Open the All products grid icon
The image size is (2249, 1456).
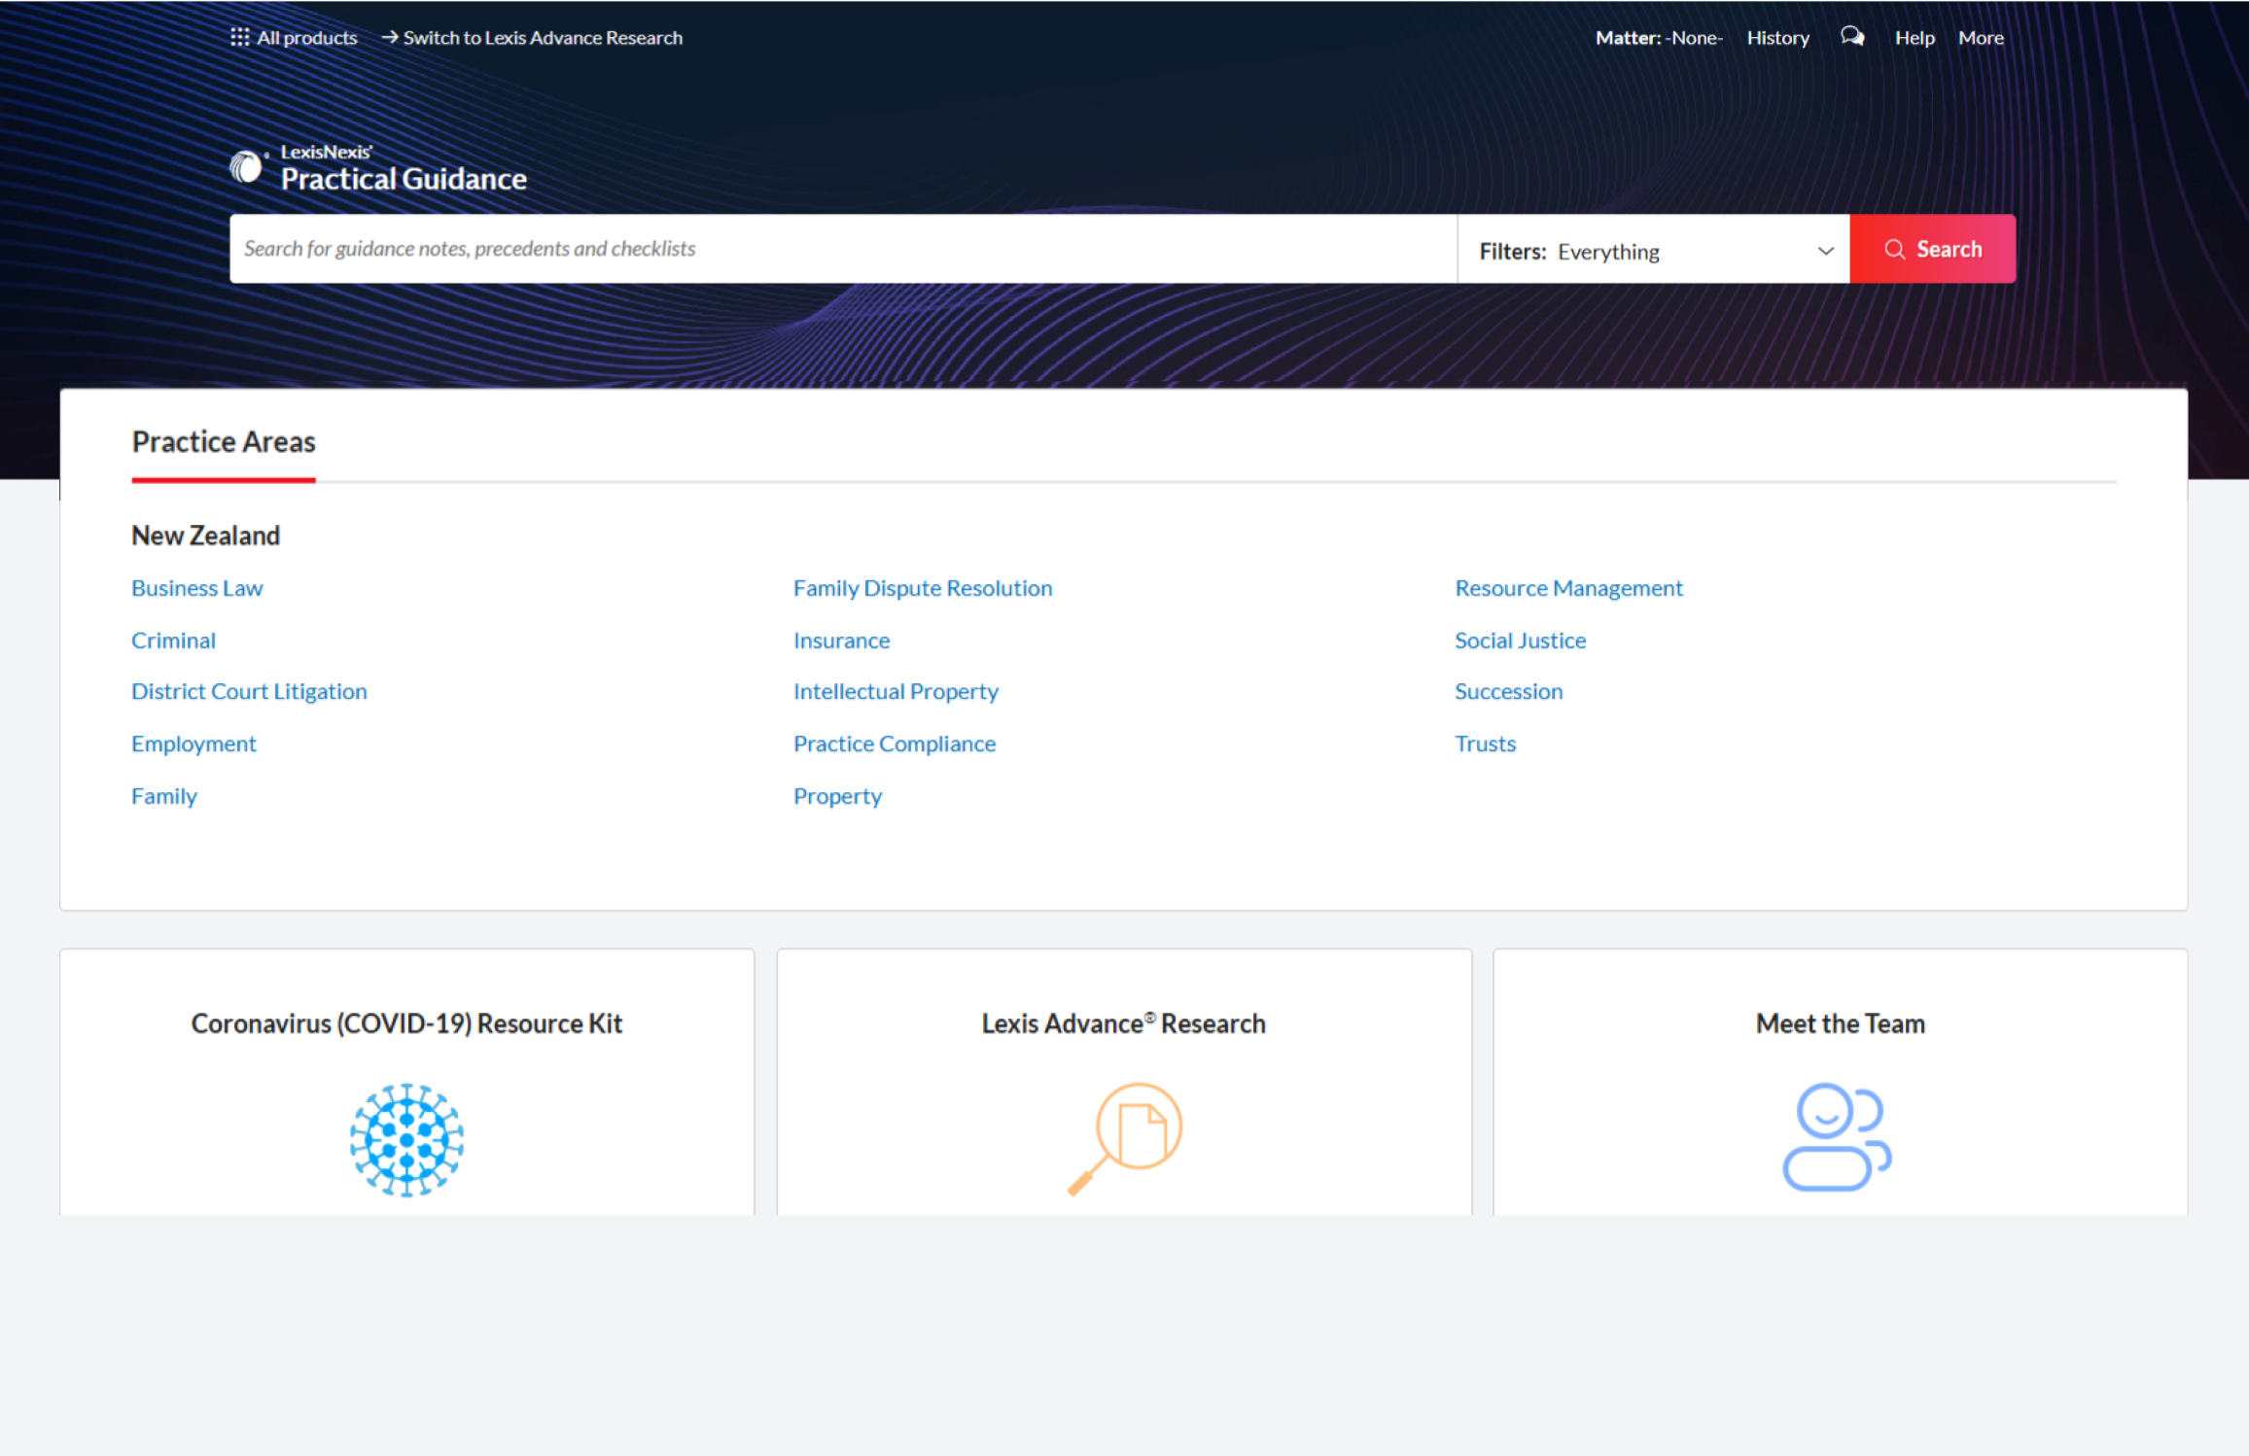pyautogui.click(x=239, y=37)
